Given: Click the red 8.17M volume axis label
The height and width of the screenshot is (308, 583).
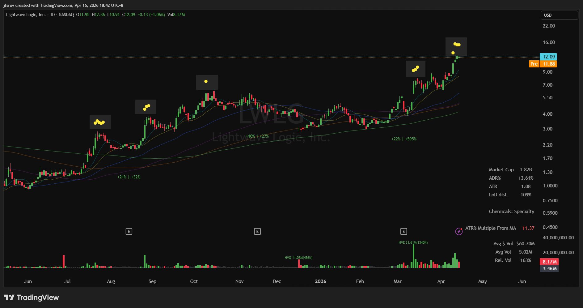Looking at the screenshot, I should [x=549, y=262].
